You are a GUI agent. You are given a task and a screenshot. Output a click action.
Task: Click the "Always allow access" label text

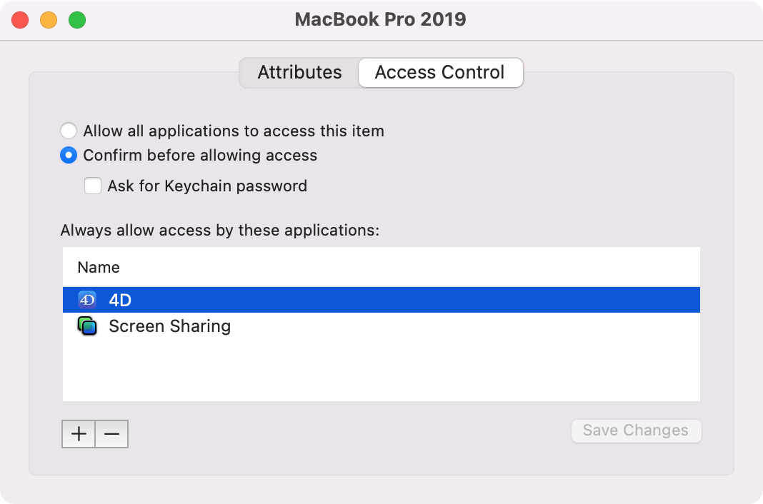[220, 230]
